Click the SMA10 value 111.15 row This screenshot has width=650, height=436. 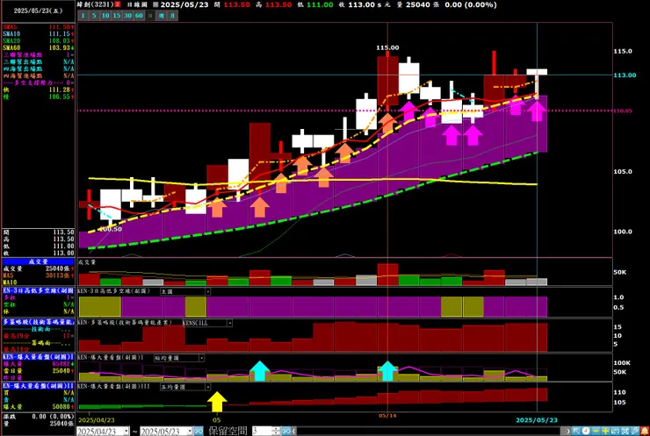click(x=38, y=34)
